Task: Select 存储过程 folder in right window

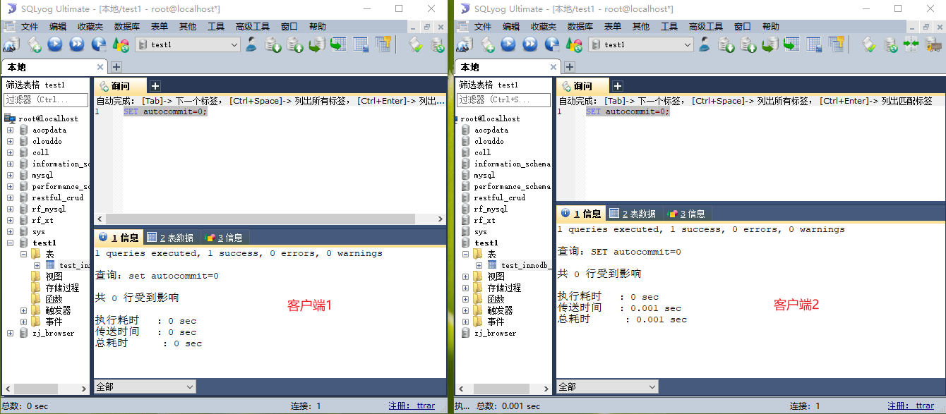Action: [504, 288]
